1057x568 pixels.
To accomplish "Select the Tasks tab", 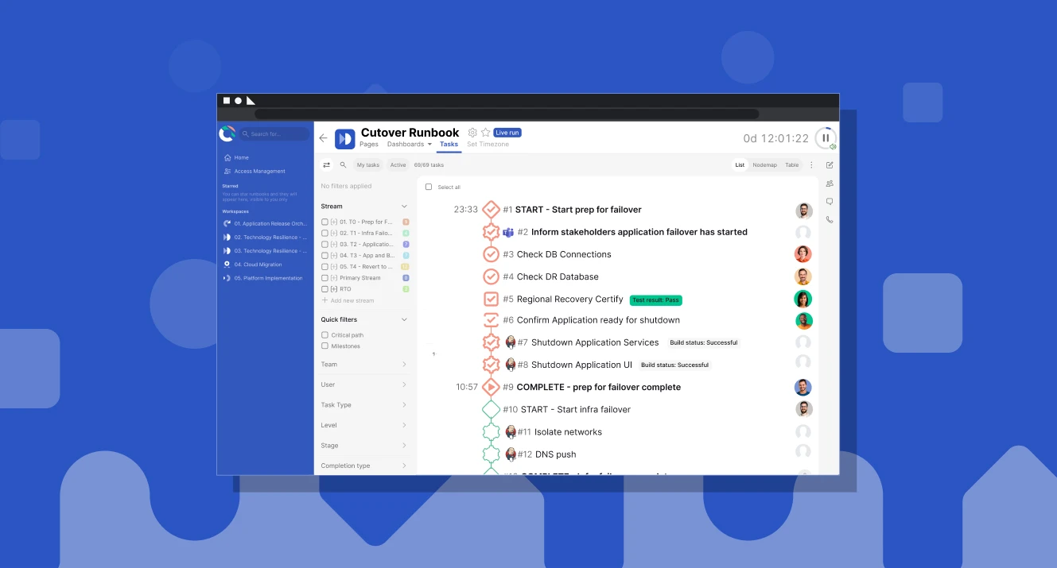I will (449, 145).
